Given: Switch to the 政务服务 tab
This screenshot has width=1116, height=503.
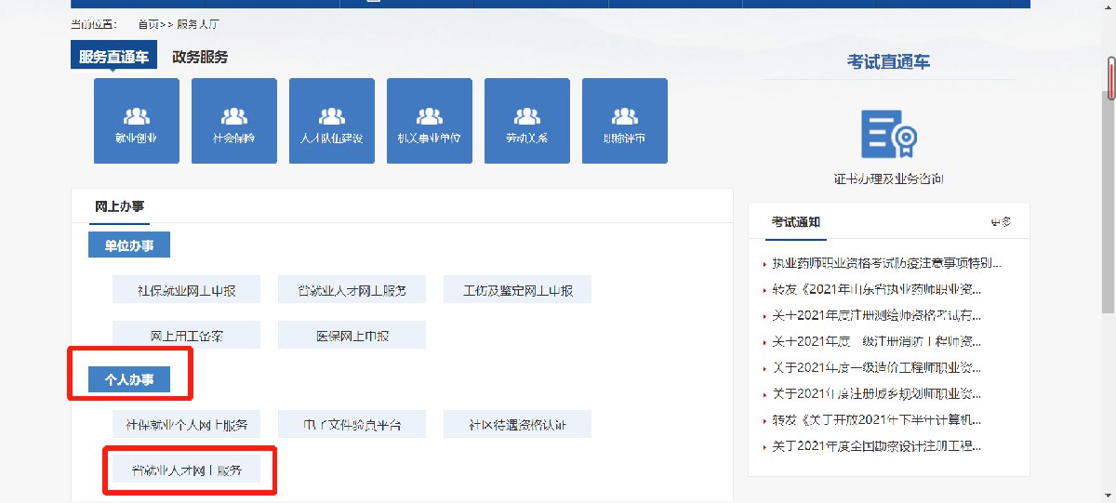Looking at the screenshot, I should [x=200, y=57].
